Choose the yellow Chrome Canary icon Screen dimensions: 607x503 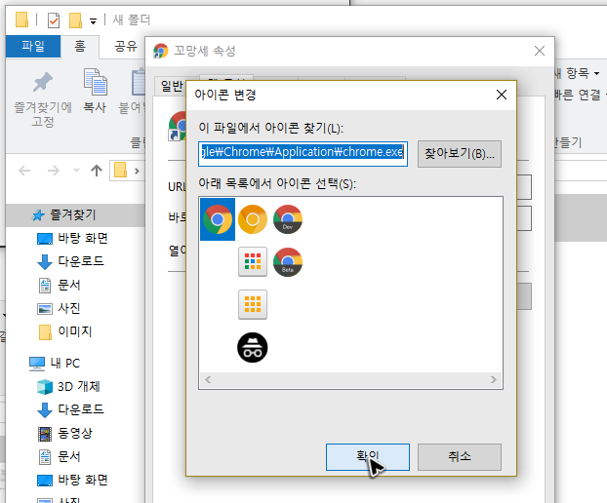click(253, 219)
